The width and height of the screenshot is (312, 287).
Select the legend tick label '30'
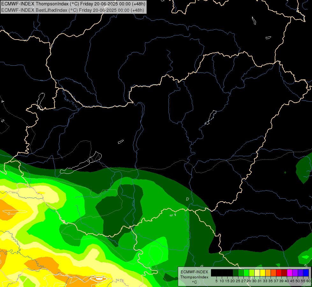click(255, 281)
